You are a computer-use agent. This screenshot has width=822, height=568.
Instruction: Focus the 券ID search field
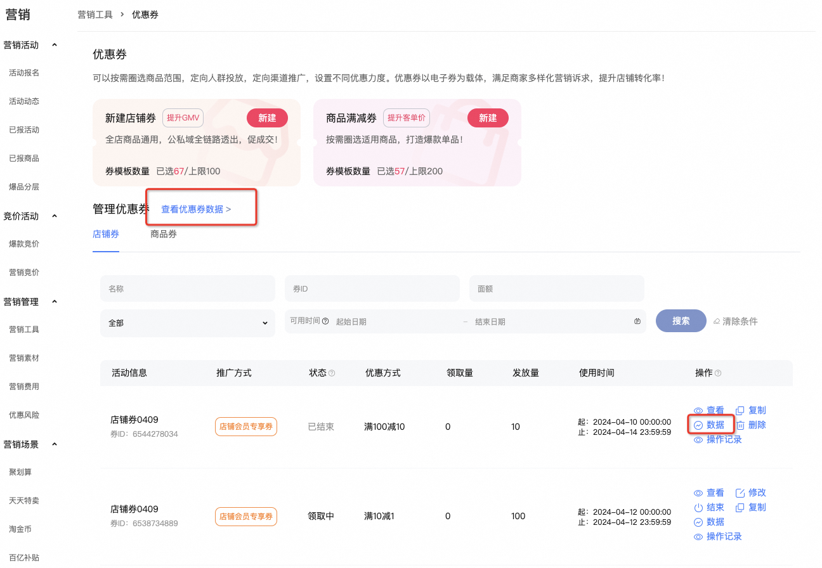pos(372,288)
